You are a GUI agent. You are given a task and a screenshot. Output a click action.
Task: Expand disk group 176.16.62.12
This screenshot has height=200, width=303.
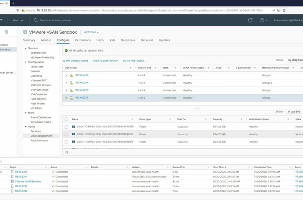(66, 76)
